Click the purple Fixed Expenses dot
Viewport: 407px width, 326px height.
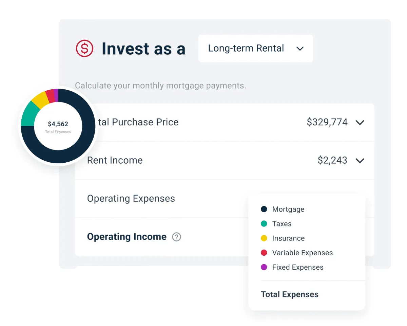click(264, 267)
